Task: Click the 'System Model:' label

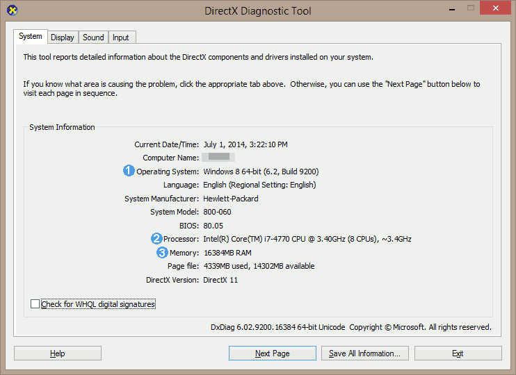Action: [175, 212]
